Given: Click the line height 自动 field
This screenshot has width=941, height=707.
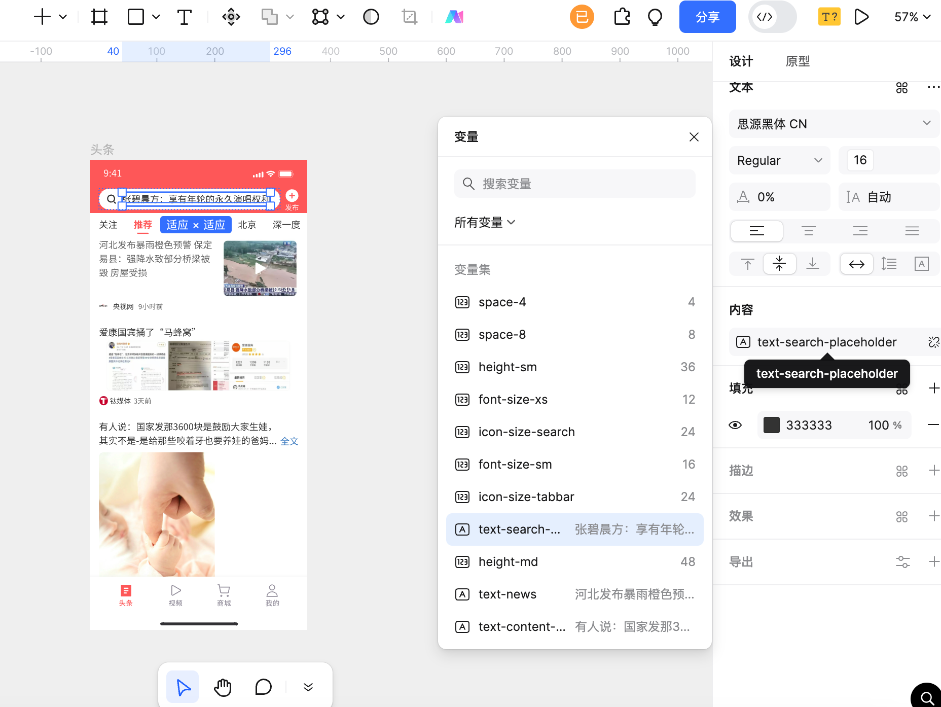Looking at the screenshot, I should (889, 197).
